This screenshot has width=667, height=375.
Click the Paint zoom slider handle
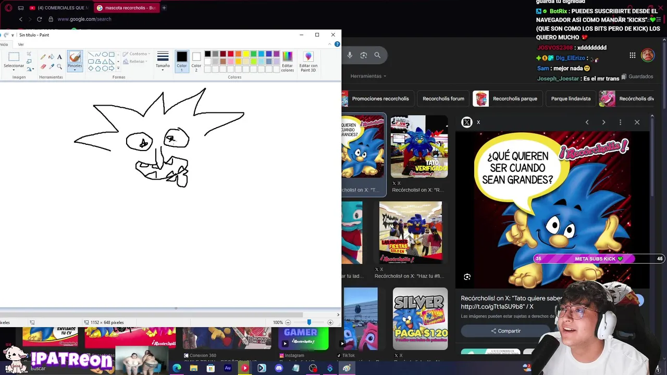point(308,322)
